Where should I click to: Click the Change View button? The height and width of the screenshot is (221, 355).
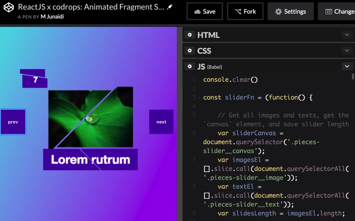click(x=337, y=11)
